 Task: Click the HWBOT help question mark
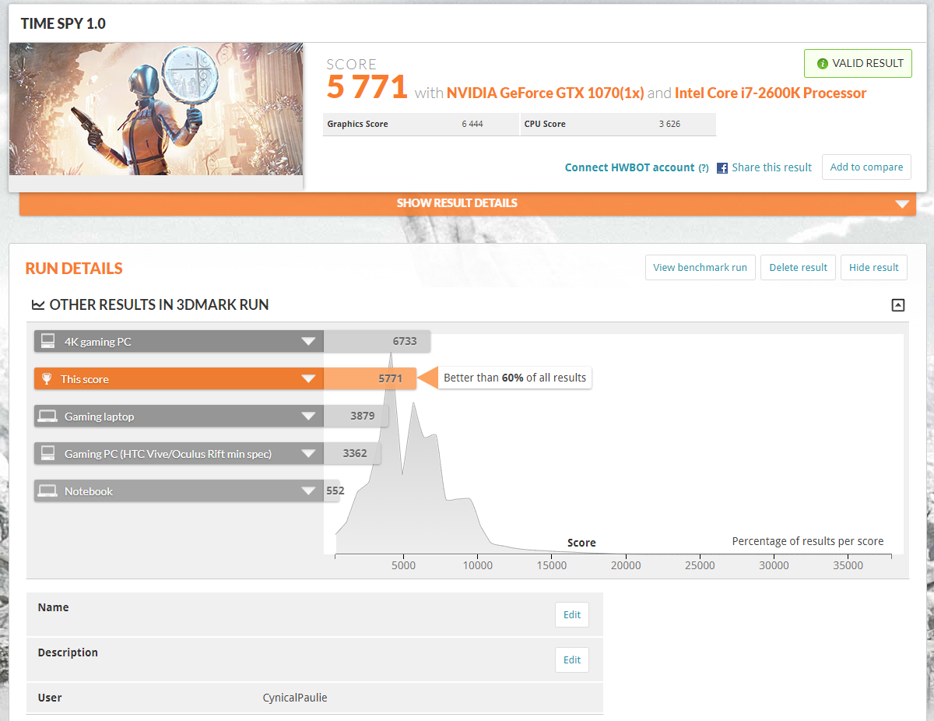coord(704,167)
